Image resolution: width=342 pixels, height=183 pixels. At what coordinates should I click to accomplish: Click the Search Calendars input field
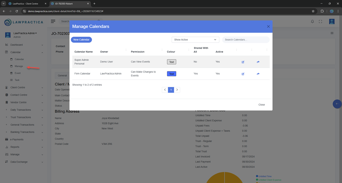click(246, 40)
